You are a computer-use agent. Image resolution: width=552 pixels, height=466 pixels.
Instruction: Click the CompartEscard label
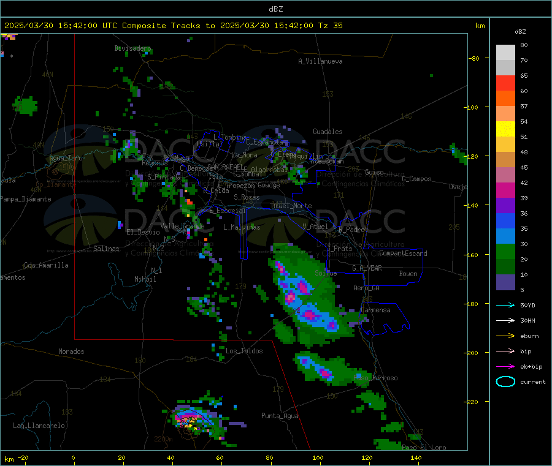click(403, 253)
